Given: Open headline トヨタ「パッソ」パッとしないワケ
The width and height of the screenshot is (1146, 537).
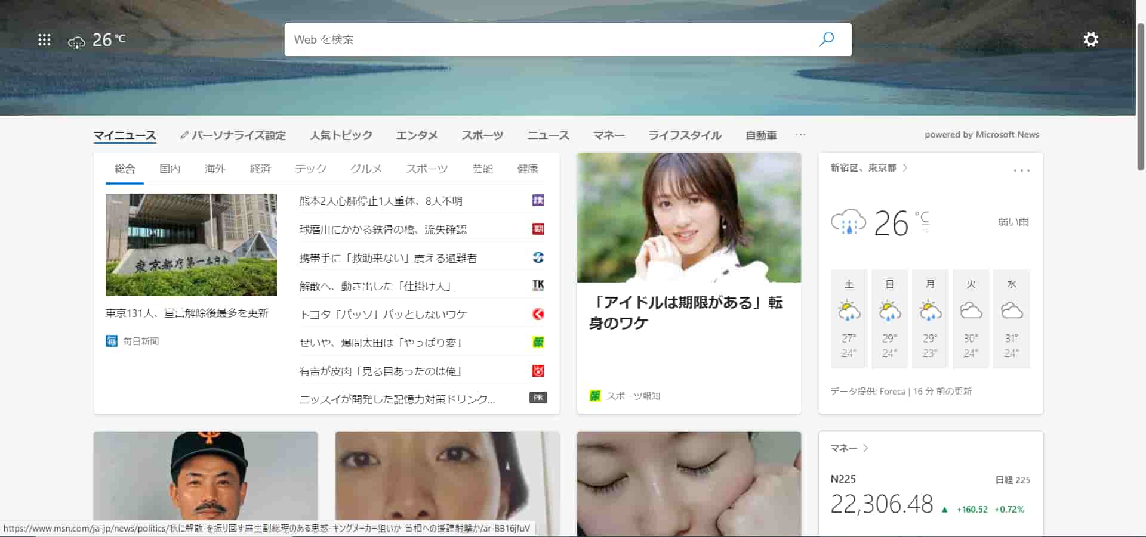Looking at the screenshot, I should click(x=383, y=315).
